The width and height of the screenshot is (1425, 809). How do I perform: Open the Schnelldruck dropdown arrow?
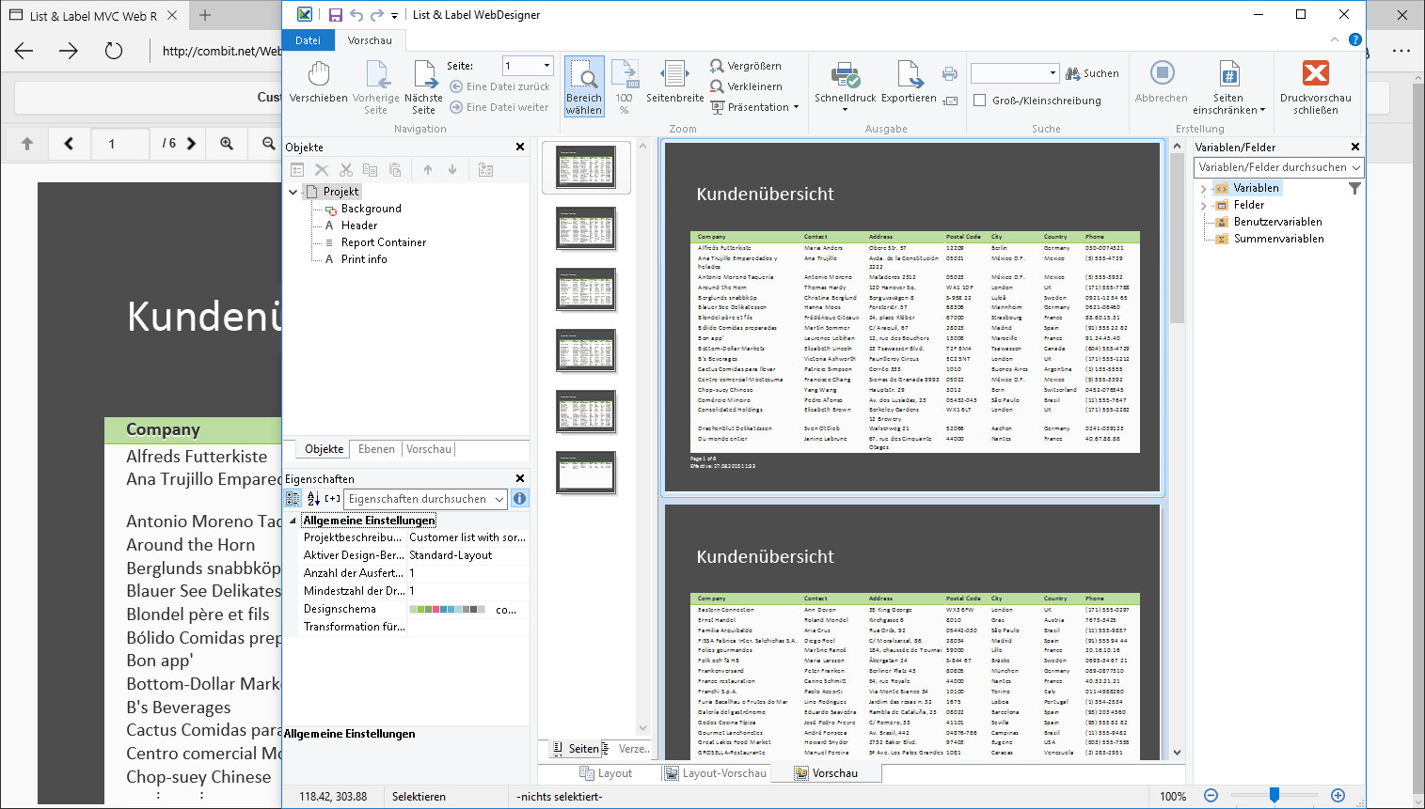pos(845,110)
